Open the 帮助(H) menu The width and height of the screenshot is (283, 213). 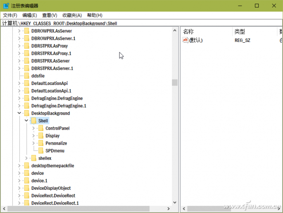coord(95,15)
